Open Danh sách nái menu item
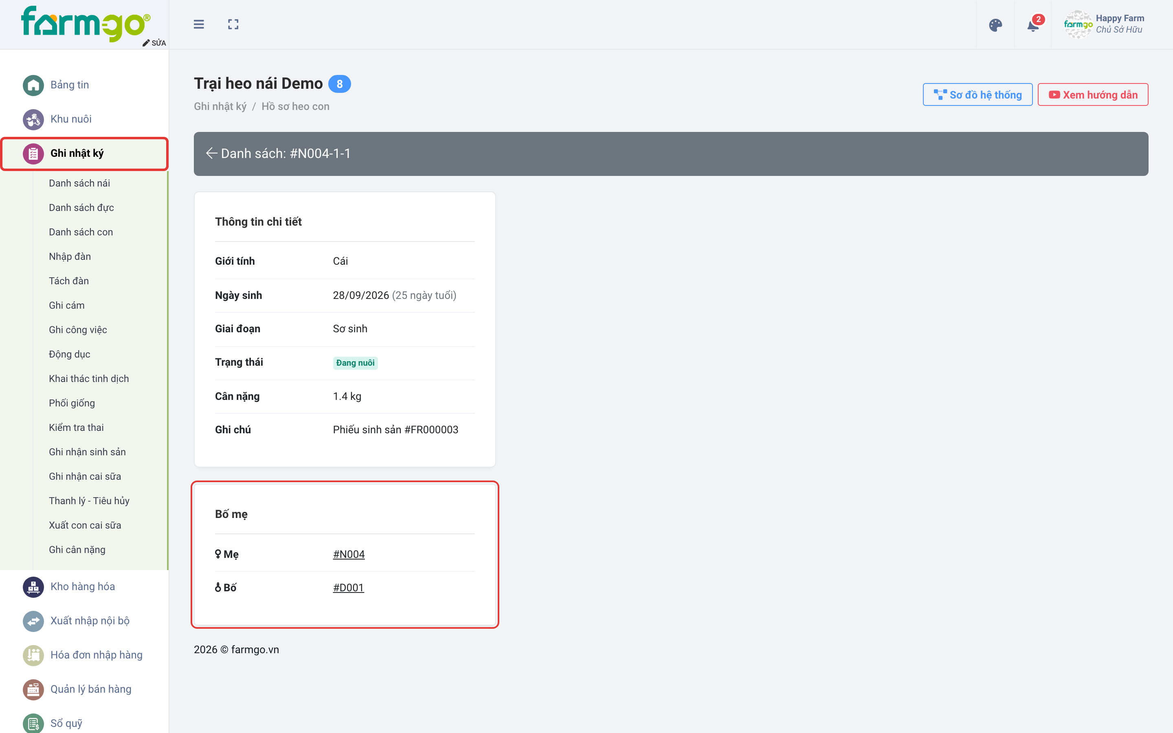The image size is (1173, 733). pos(79,183)
